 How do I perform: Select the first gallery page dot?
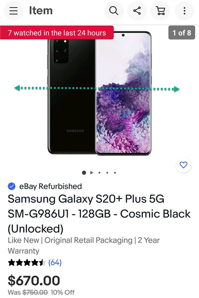(x=84, y=172)
